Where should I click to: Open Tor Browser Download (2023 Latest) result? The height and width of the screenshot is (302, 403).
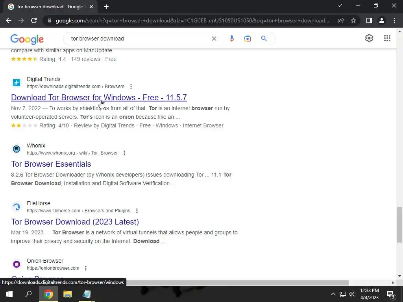click(x=75, y=222)
